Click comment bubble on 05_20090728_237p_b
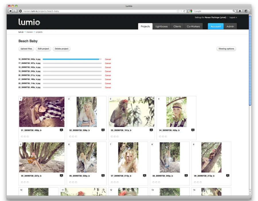 point(61,175)
